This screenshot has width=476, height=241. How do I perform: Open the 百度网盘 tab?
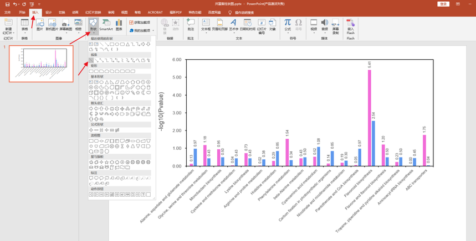tap(214, 12)
